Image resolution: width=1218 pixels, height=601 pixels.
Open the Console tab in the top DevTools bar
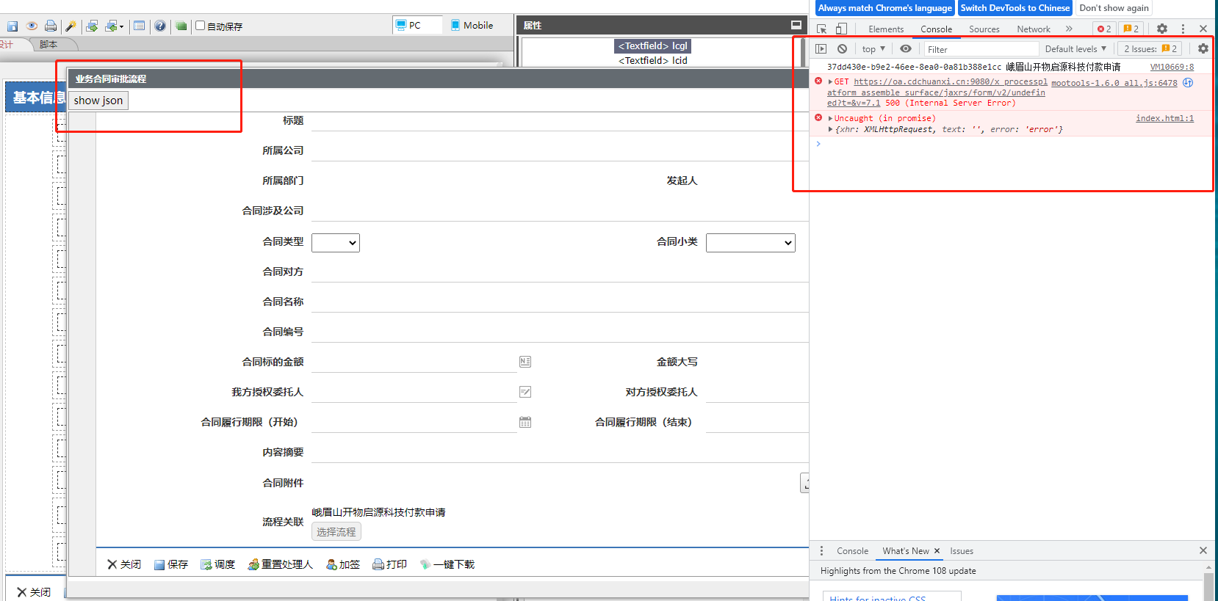(x=937, y=29)
